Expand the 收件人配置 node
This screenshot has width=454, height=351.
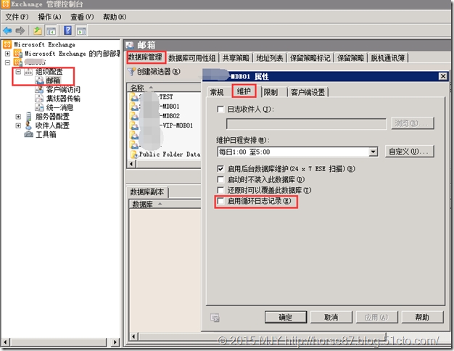[18, 125]
